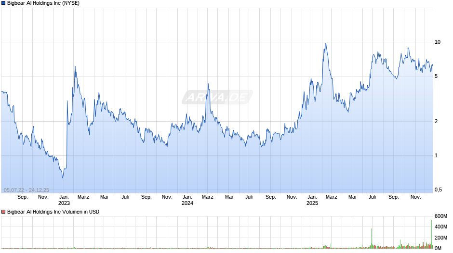Viewport: 453px width, 253px height.
Task: Click the chart title 'Bigbear AI Holdings Inc (NYSE)'
Action: pos(43,3)
